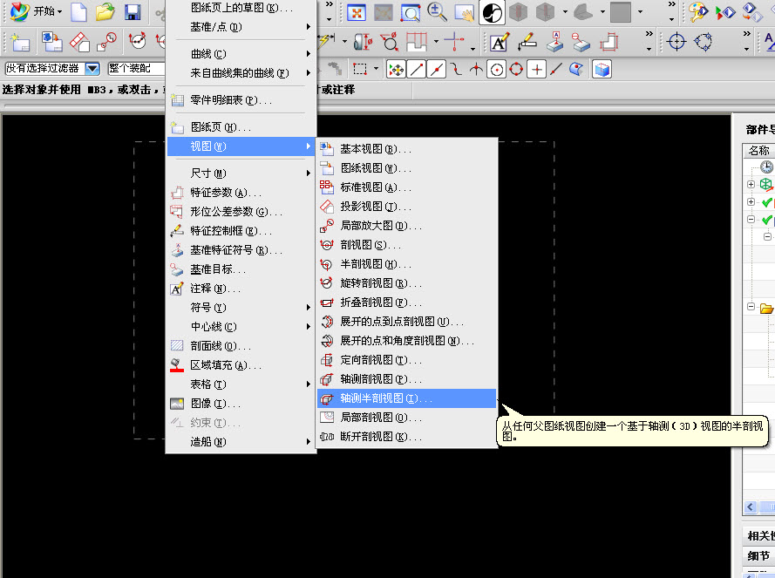
Task: Click the rectangle selection icon
Action: click(360, 69)
